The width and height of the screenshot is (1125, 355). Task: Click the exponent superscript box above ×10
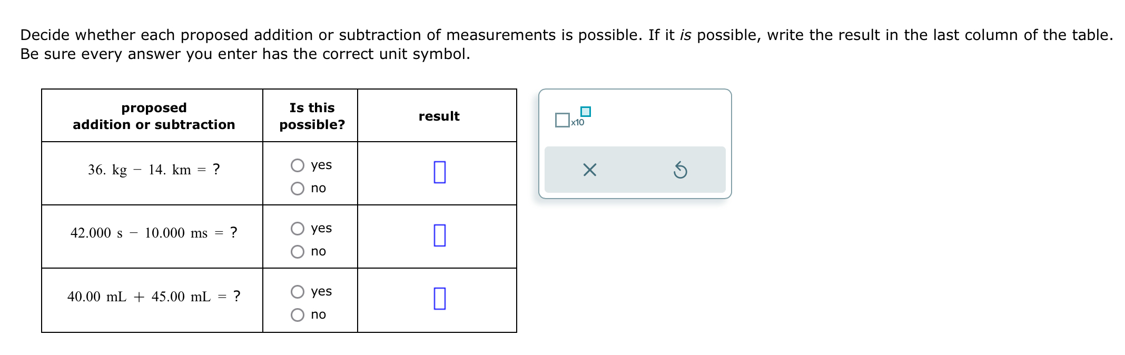(x=585, y=111)
